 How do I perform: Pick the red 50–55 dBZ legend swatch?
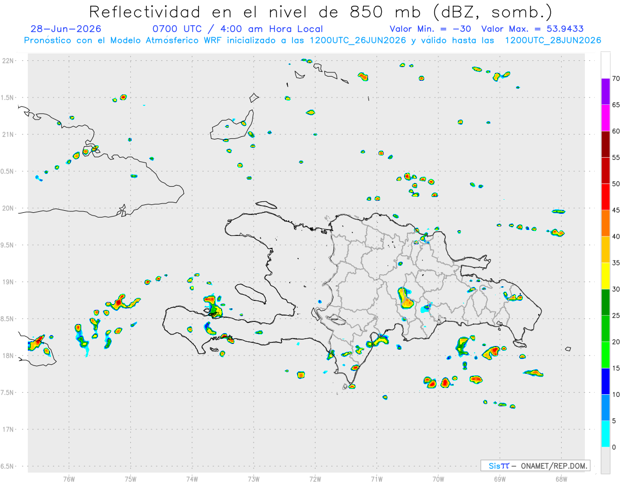tap(605, 170)
